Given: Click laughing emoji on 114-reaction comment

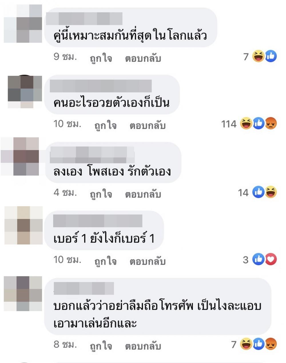Looking at the screenshot, I should [x=246, y=123].
